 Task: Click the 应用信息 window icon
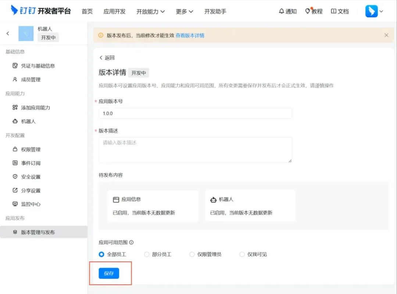[116, 200]
